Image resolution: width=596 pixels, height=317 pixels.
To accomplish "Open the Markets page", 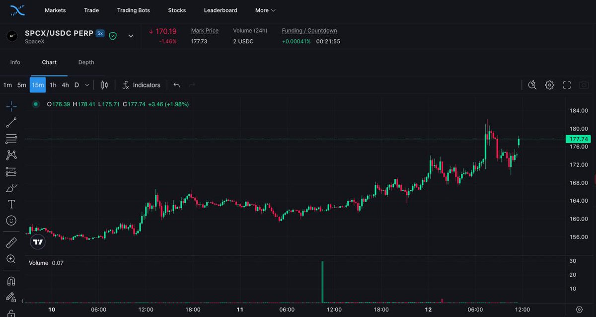I will [x=55, y=10].
